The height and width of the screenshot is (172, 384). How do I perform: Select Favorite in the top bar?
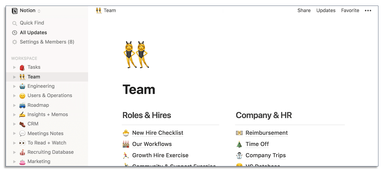pos(350,11)
